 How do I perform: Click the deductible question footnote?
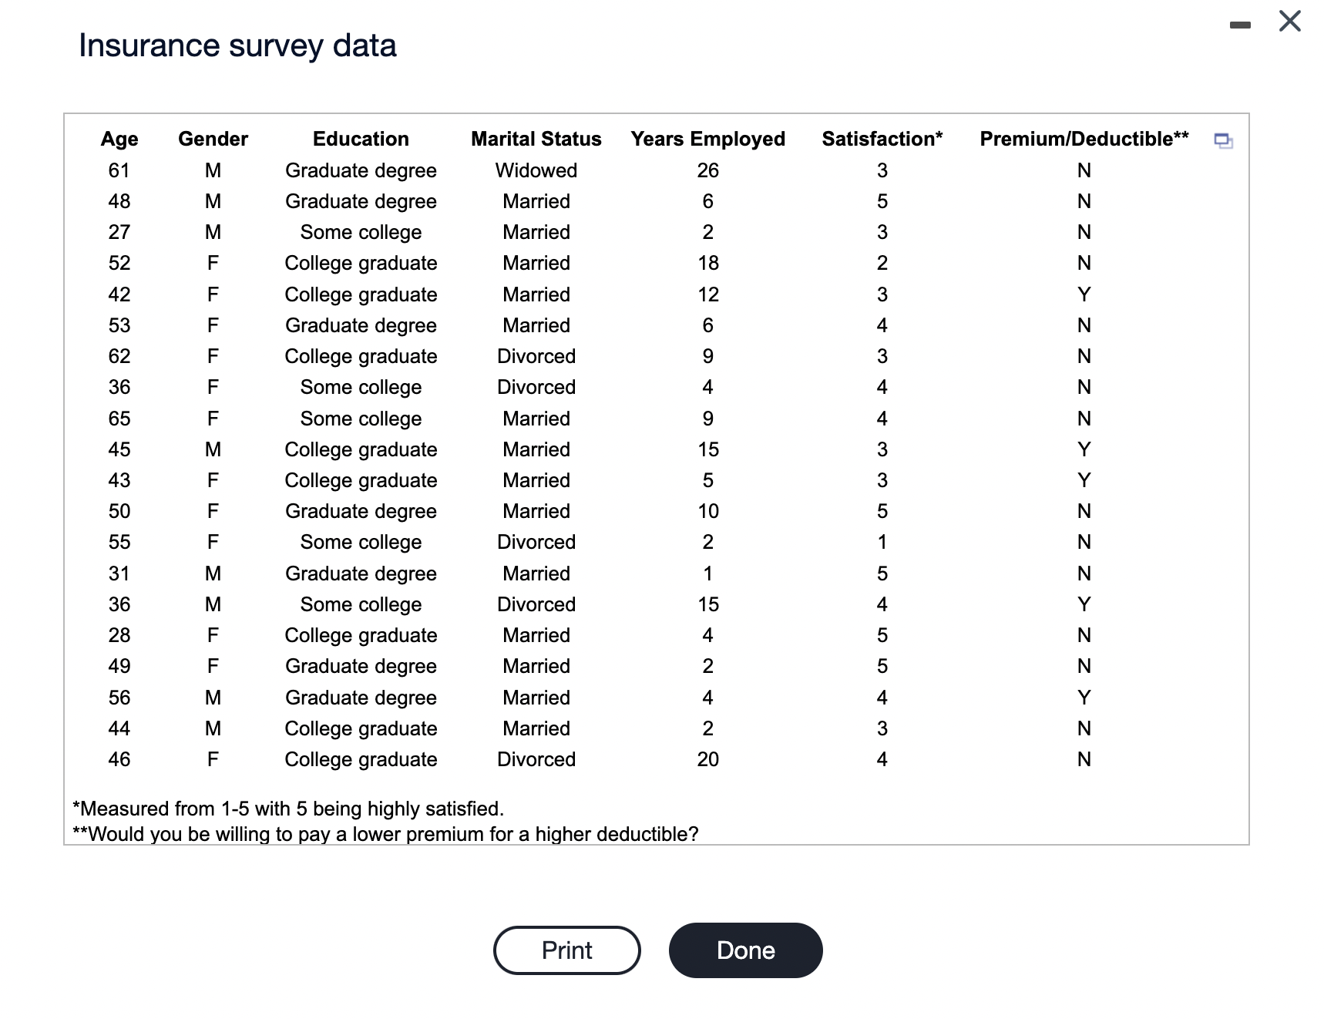pos(385,834)
